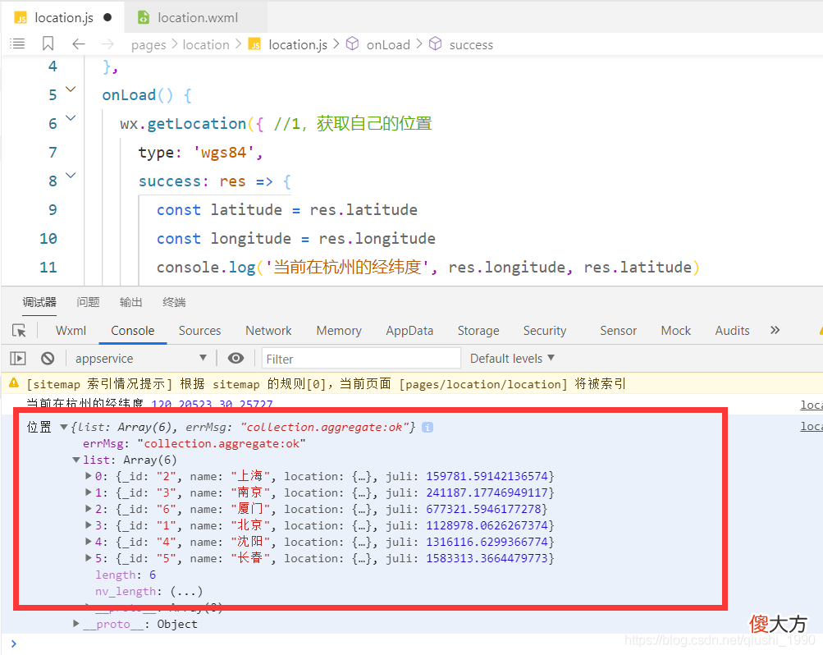
Task: Open the Default levels dropdown
Action: click(x=512, y=359)
